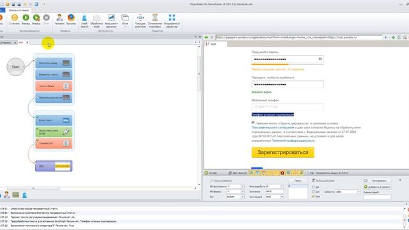
Task: Click the blue figure icon below project canvas
Action: pos(24,195)
